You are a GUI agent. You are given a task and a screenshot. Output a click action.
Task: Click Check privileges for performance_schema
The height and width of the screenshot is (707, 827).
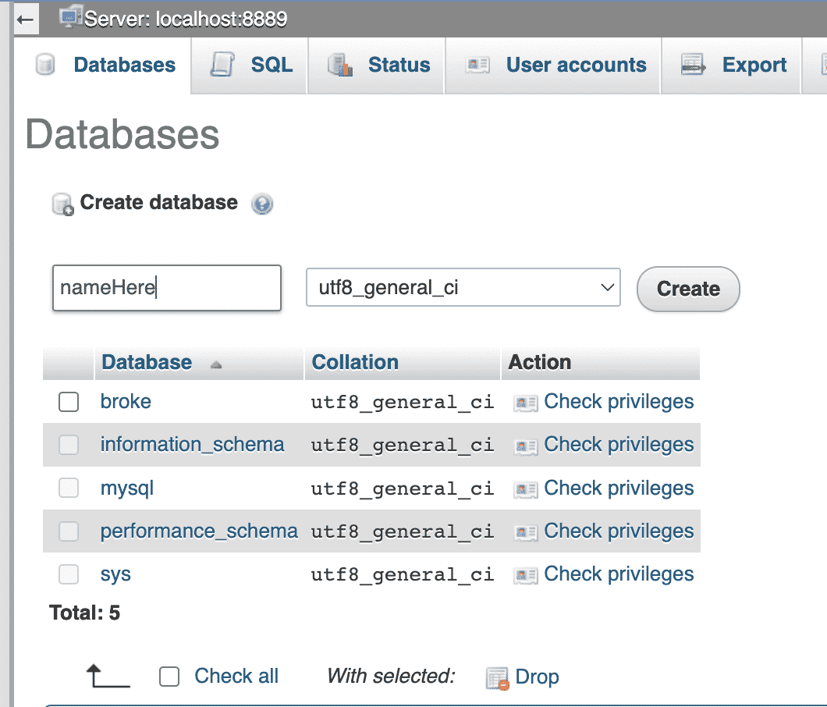point(618,531)
